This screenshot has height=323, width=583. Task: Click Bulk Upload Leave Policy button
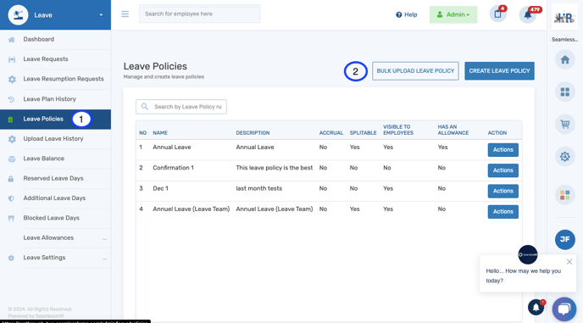coord(415,70)
